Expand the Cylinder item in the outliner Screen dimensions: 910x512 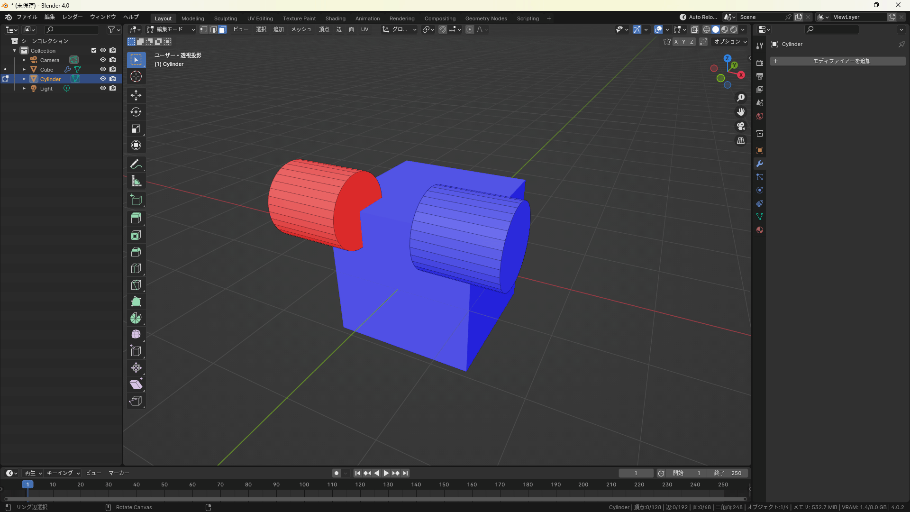tap(24, 79)
